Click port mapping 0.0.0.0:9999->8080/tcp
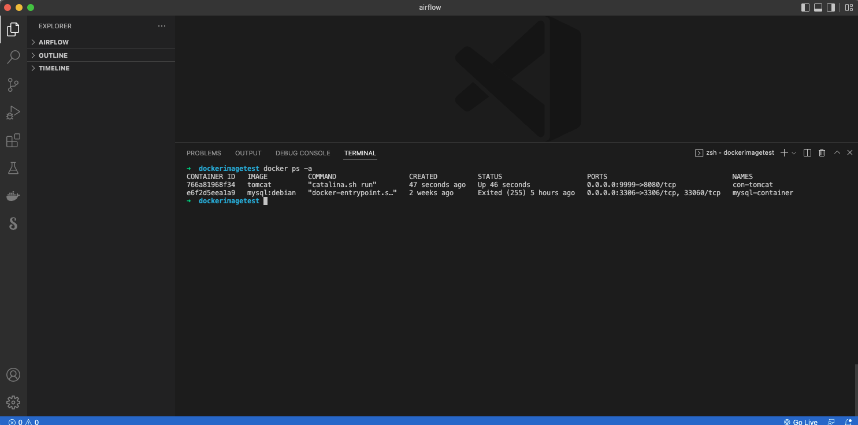This screenshot has width=858, height=425. pyautogui.click(x=632, y=185)
